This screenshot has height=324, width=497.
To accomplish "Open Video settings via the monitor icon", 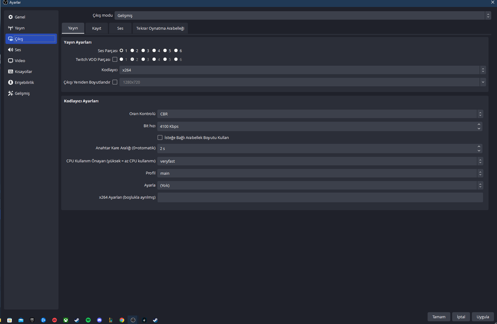I will (11, 61).
